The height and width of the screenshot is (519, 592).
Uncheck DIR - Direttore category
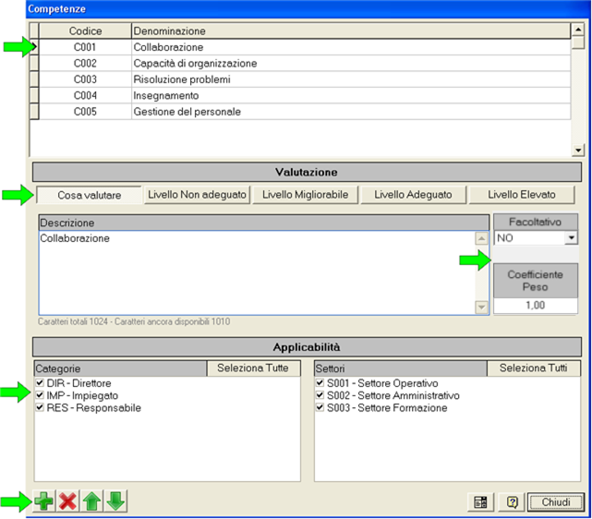click(39, 383)
